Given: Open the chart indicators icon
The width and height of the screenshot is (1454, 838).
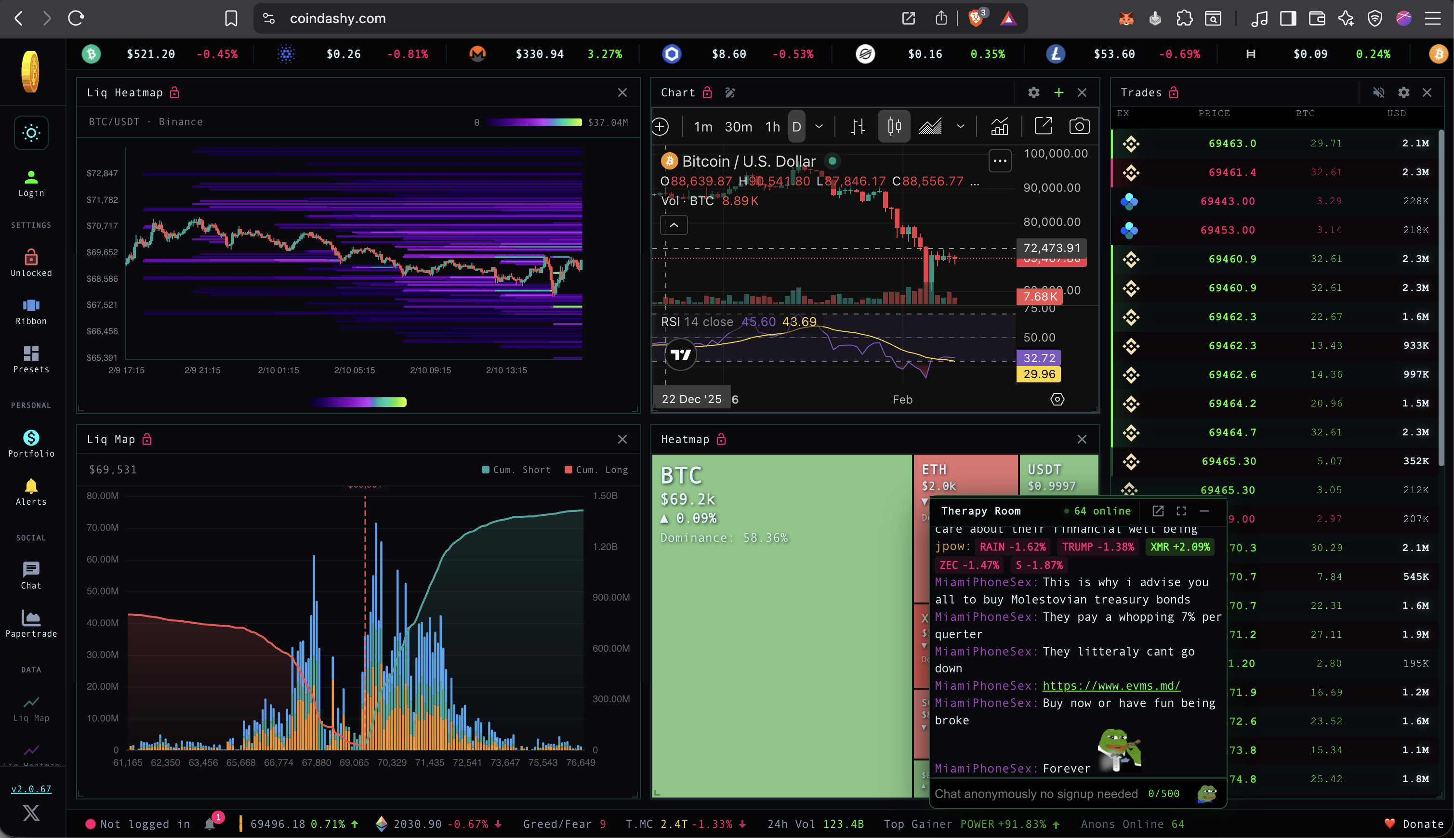Looking at the screenshot, I should point(999,126).
